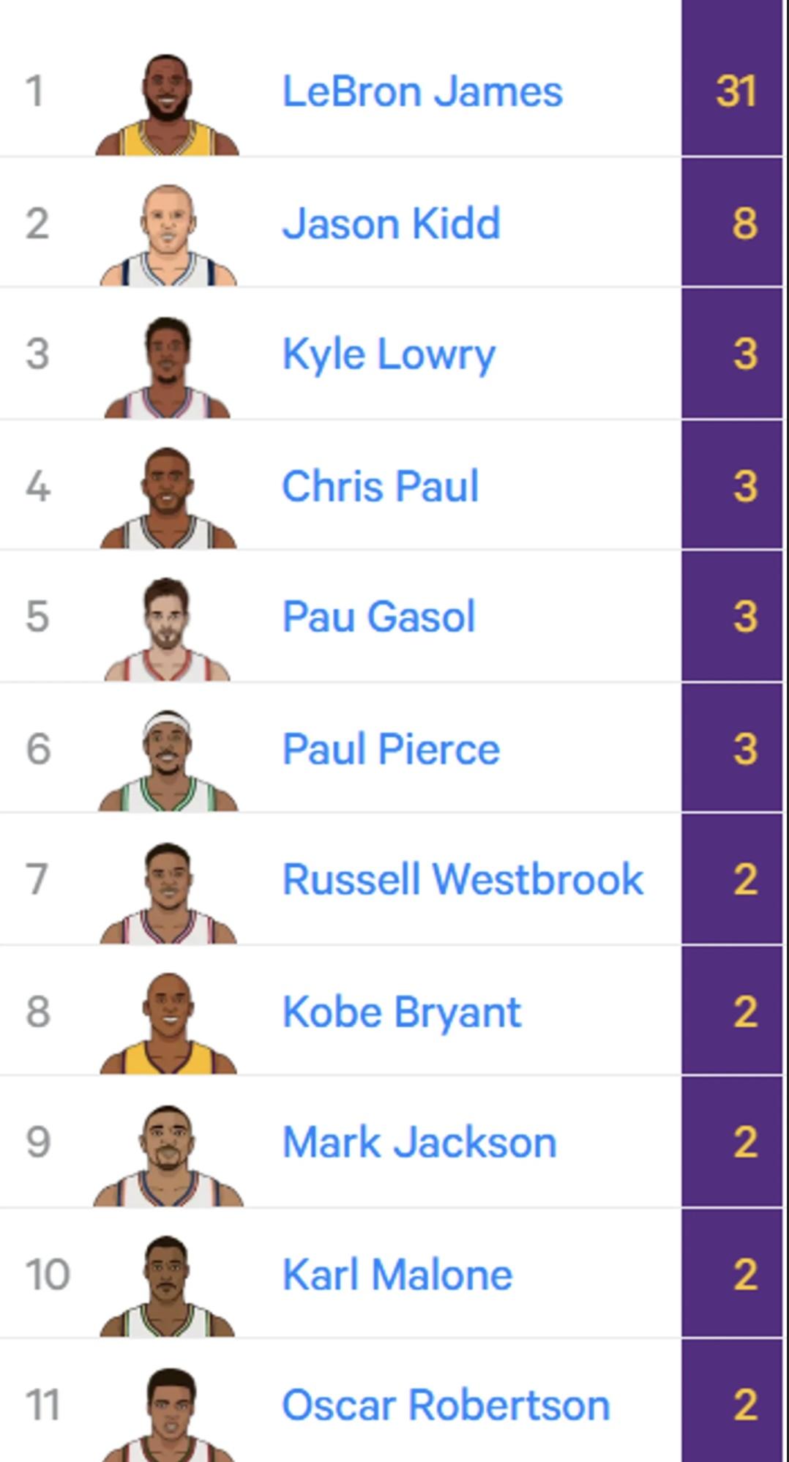Click Pau Gasol's avatar illustration
The image size is (789, 1462).
click(x=167, y=630)
